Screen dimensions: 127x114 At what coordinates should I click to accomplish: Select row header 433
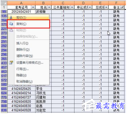click(4, 63)
